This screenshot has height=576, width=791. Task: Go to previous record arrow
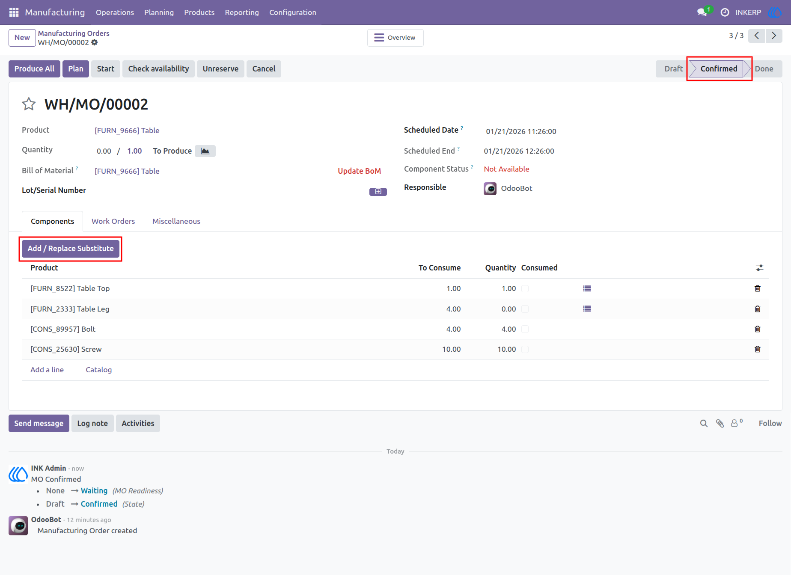pos(757,36)
